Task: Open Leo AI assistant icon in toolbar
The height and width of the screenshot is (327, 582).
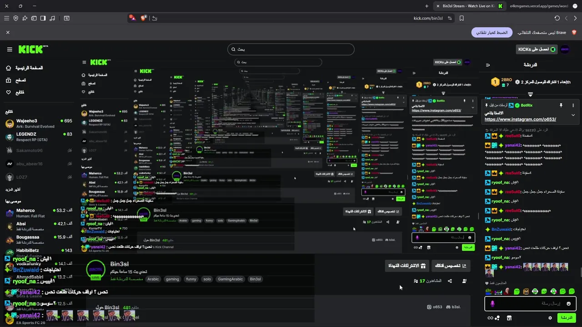Action: tap(25, 18)
